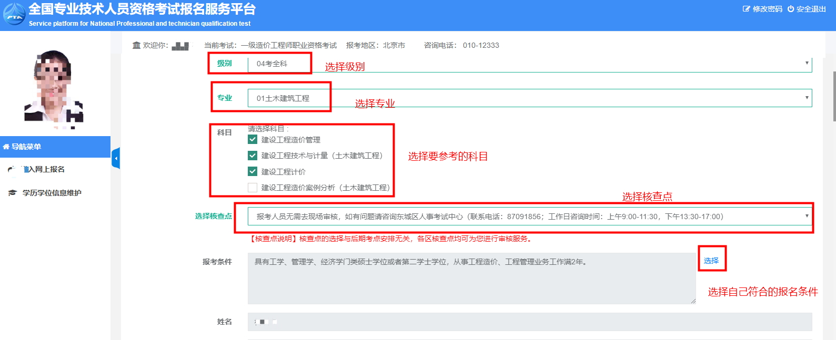
Task: Click the home icon in 导航菜单 header
Action: pyautogui.click(x=6, y=147)
